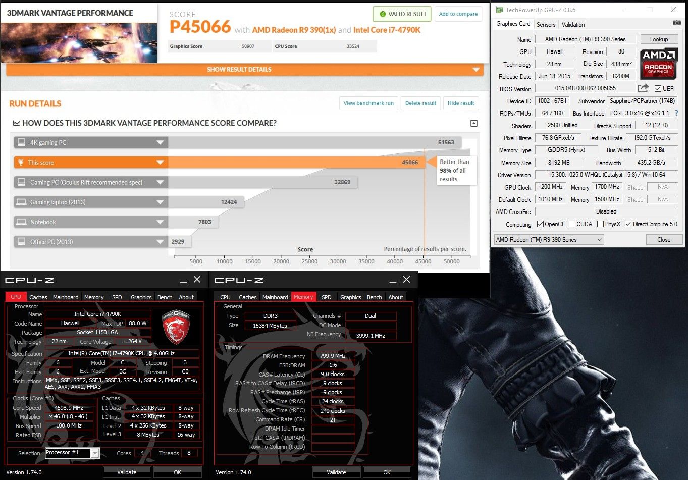Image resolution: width=688 pixels, height=480 pixels.
Task: Click monitor icon of Gaming PC Oculus Rift row
Action: coord(21,182)
